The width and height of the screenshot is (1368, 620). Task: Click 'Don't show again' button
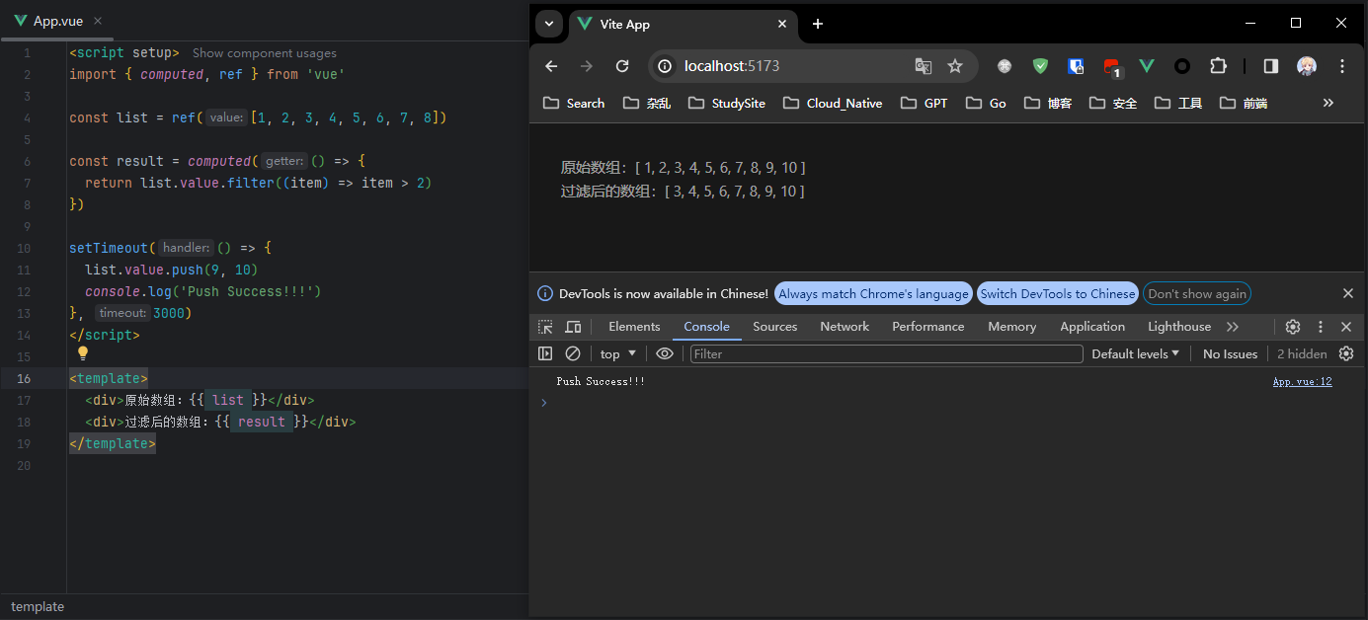[x=1197, y=293]
